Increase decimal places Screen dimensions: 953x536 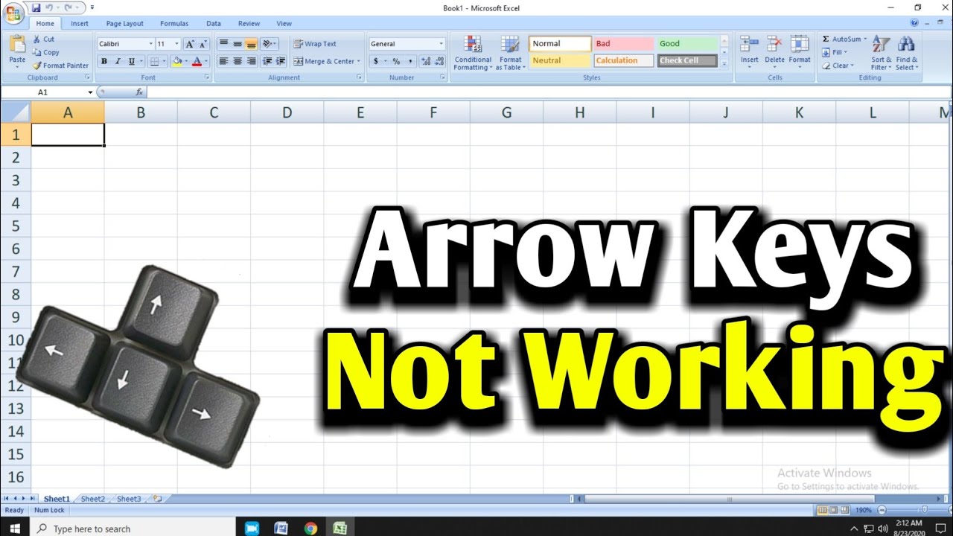click(425, 61)
